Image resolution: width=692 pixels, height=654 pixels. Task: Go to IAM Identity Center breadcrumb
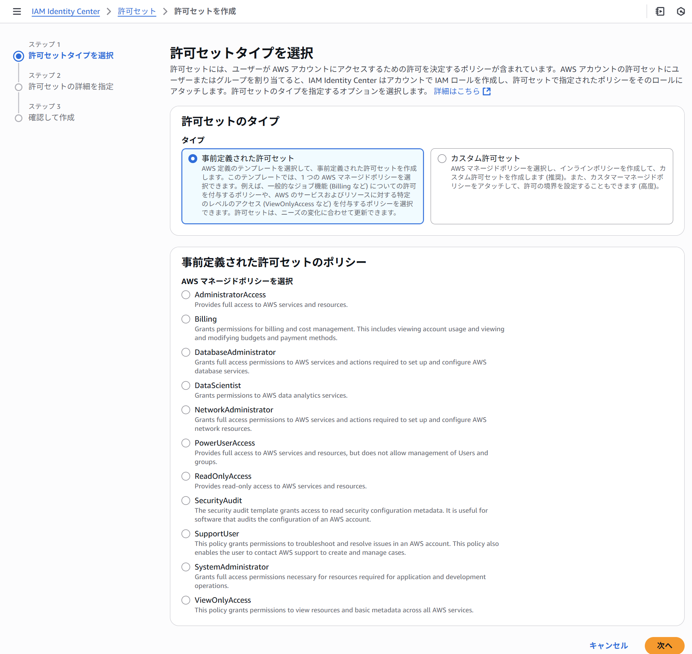pyautogui.click(x=66, y=11)
